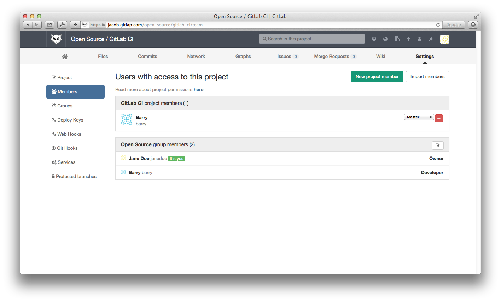This screenshot has height=302, width=501.
Task: Open snippets via the clipboard icon
Action: (397, 39)
